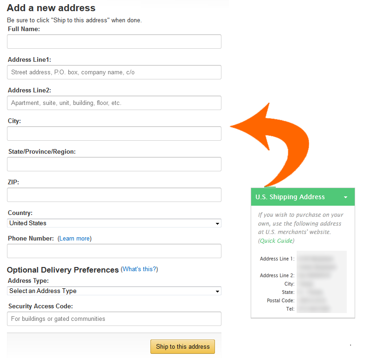
Task: Click the blurred Postal Code value
Action: click(x=312, y=300)
